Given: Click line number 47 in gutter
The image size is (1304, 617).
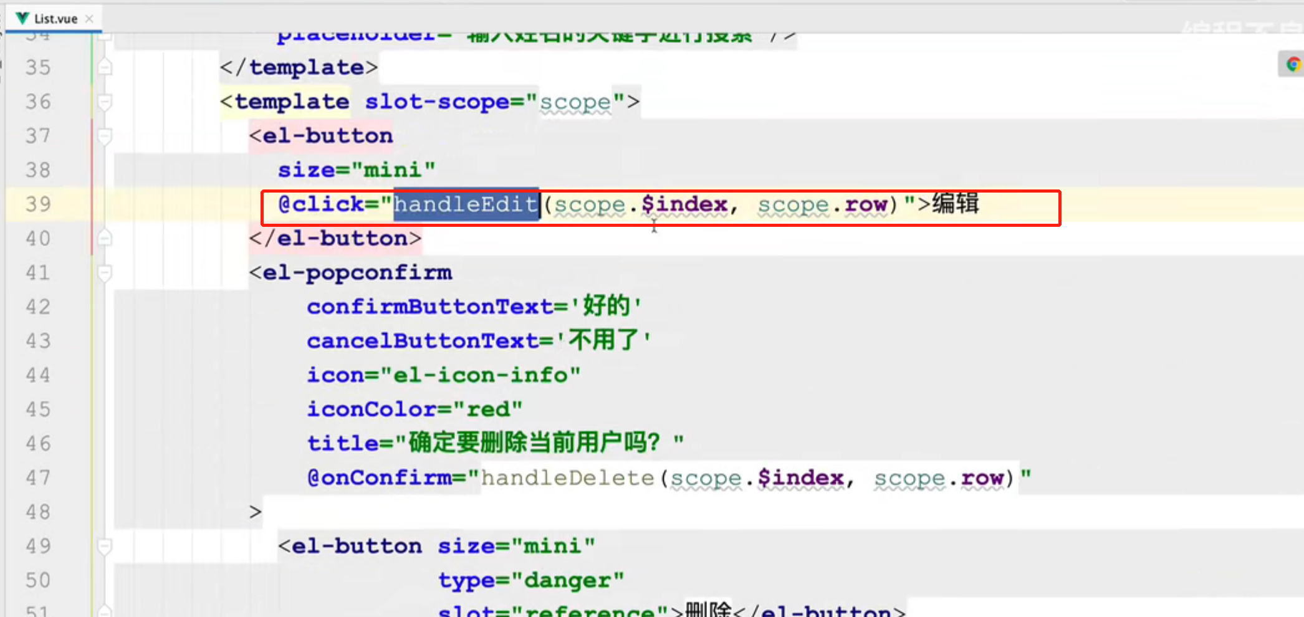Looking at the screenshot, I should [38, 477].
